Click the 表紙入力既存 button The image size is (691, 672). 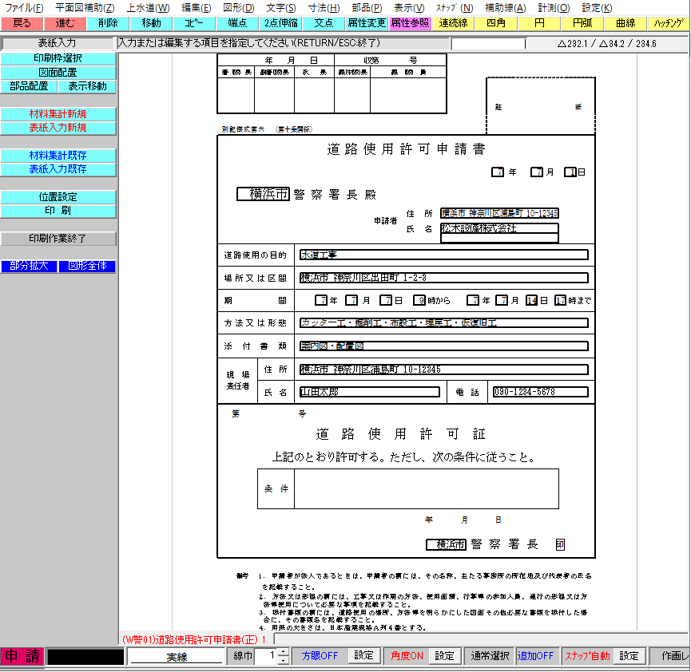pos(58,169)
